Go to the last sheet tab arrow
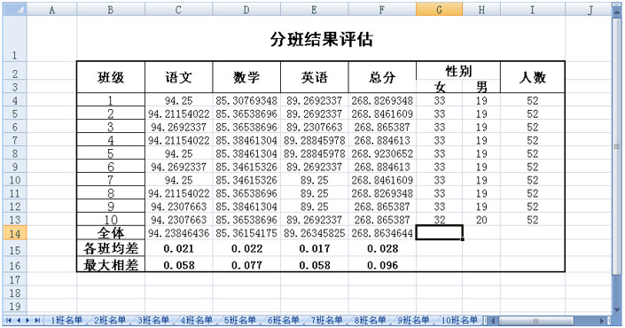625x328 pixels. coord(37,320)
